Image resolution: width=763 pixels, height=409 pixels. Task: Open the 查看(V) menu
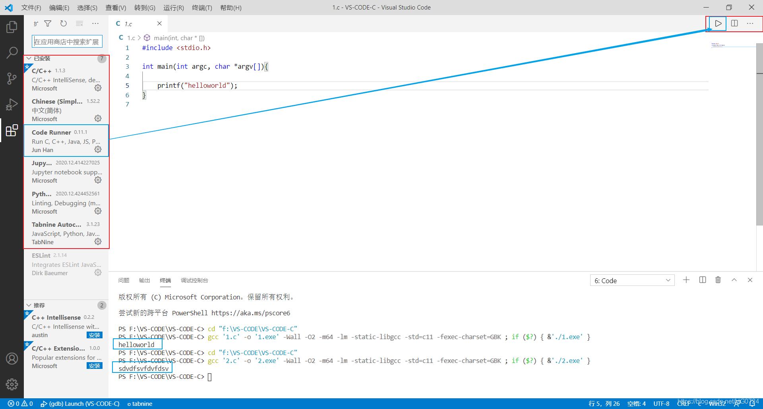(x=116, y=8)
